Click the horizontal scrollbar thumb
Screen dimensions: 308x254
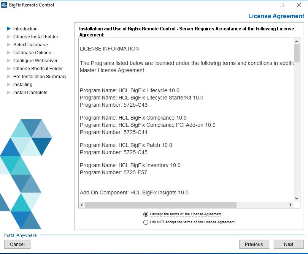(161, 205)
